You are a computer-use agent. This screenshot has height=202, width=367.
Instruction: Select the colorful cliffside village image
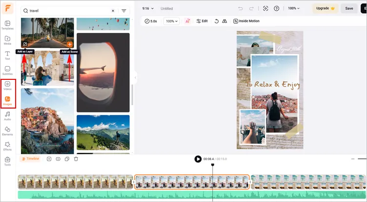point(47,121)
